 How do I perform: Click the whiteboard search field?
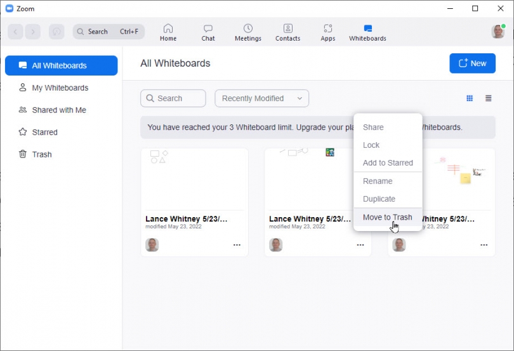(x=173, y=98)
